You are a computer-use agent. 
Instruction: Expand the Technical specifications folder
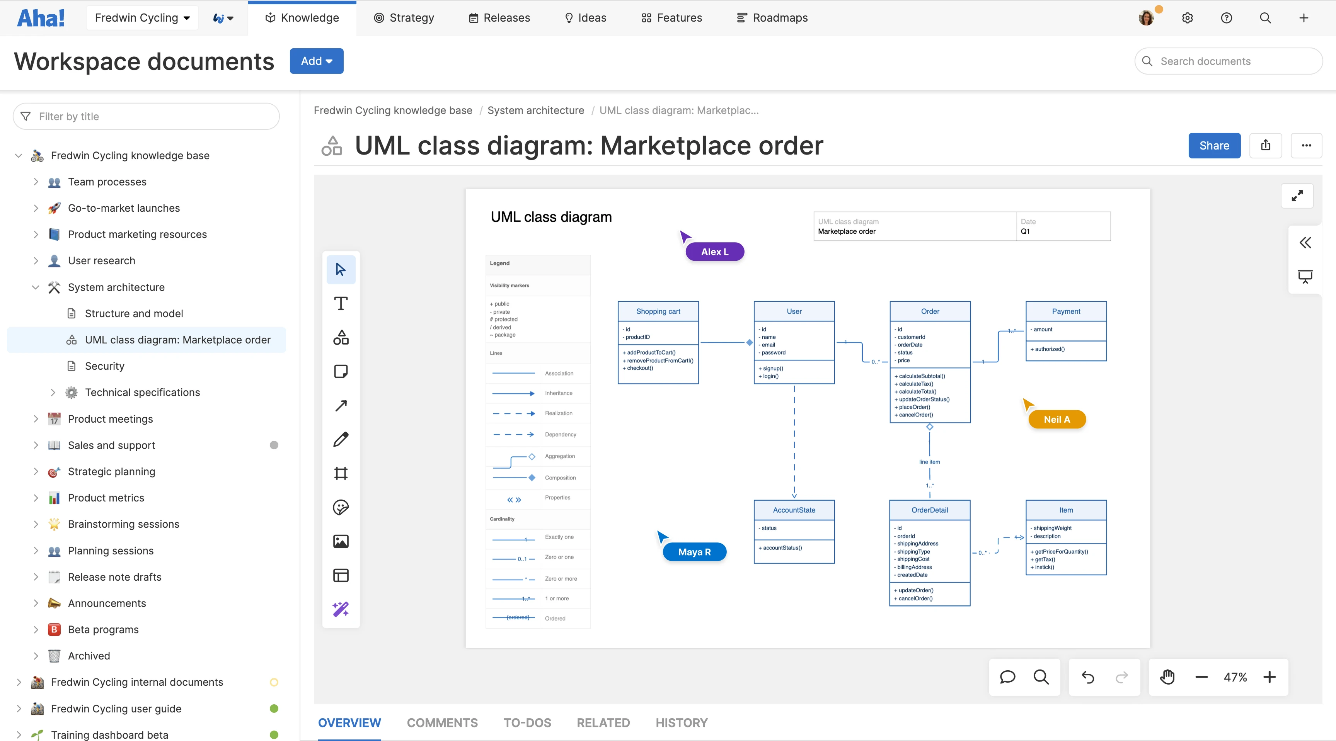click(53, 393)
